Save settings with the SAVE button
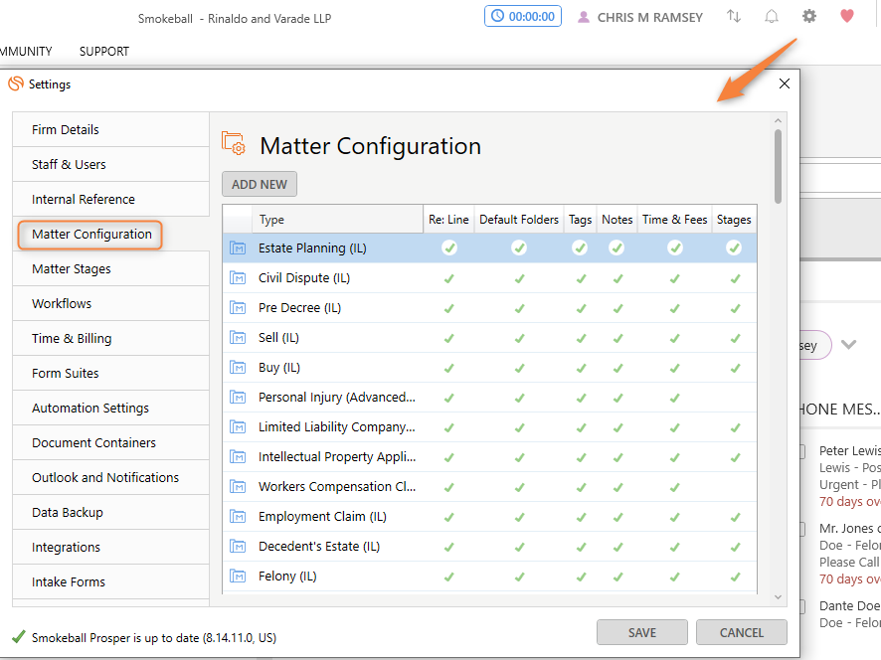The width and height of the screenshot is (881, 660). (642, 632)
